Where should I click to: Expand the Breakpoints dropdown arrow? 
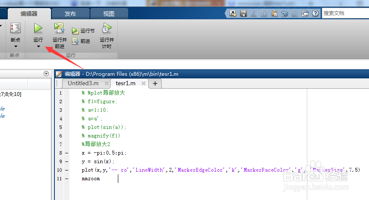pos(16,46)
